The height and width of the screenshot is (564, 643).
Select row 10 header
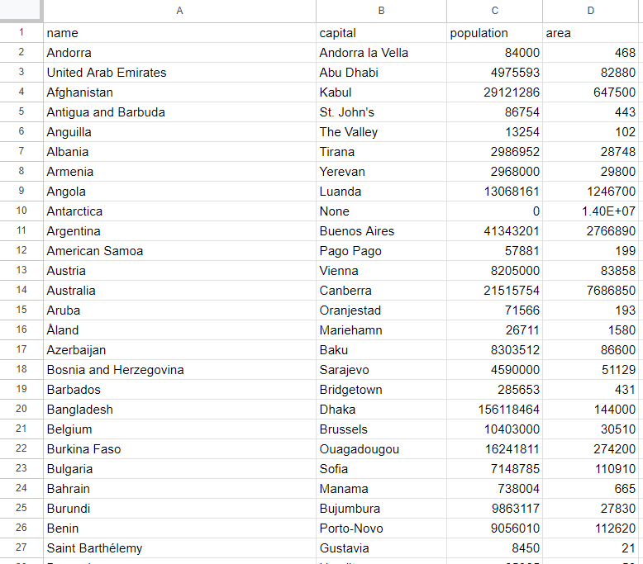click(x=21, y=211)
